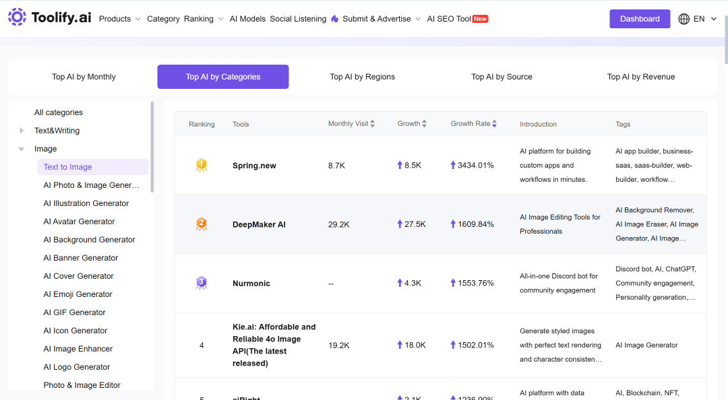Select AI Illustration Generator category
This screenshot has height=400, width=728.
point(86,203)
